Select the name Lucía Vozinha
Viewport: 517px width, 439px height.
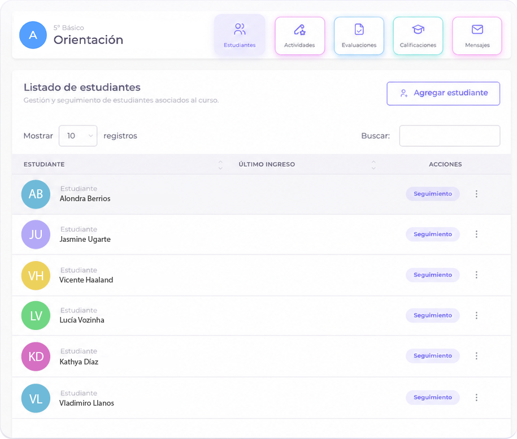click(82, 320)
